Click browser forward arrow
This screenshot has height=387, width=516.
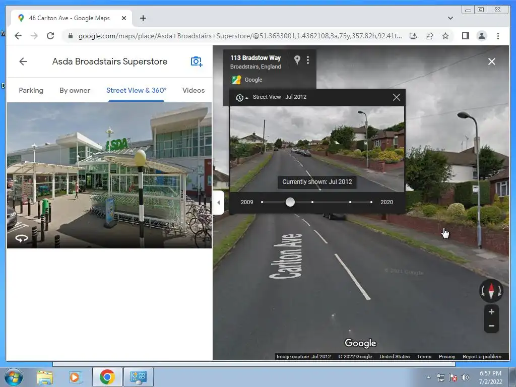pos(34,36)
